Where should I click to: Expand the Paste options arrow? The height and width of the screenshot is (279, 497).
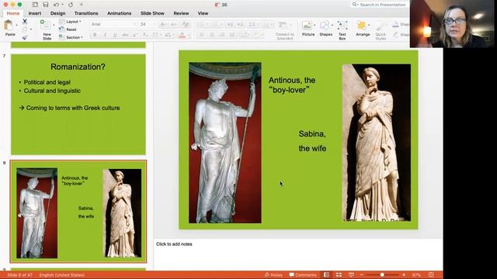point(17,26)
